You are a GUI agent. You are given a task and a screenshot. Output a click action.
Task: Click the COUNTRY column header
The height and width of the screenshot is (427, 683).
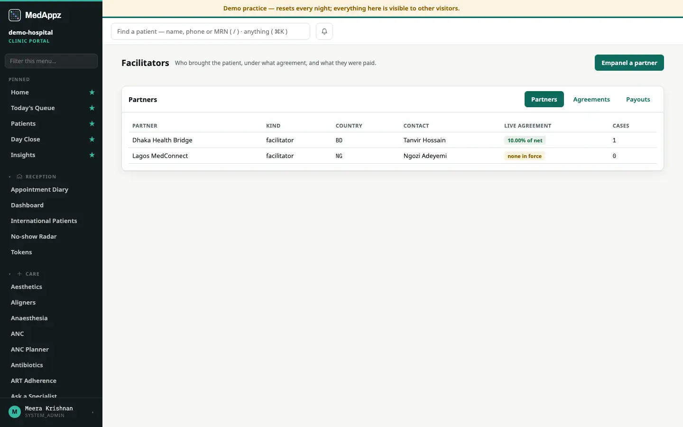349,126
